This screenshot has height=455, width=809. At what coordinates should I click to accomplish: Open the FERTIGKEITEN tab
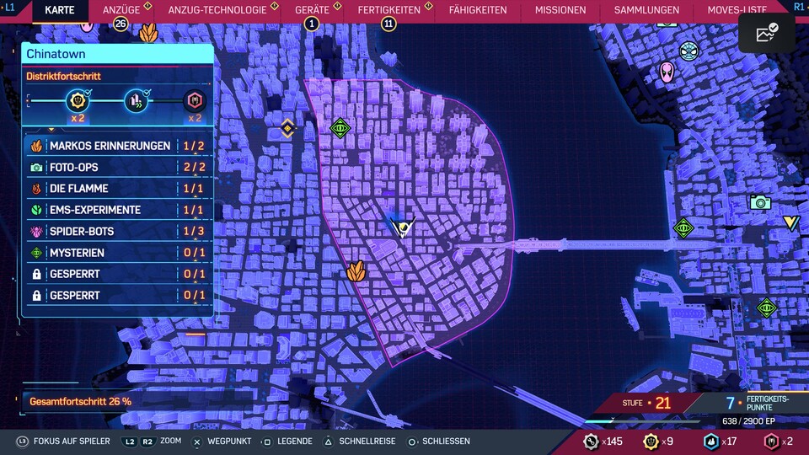(x=389, y=10)
